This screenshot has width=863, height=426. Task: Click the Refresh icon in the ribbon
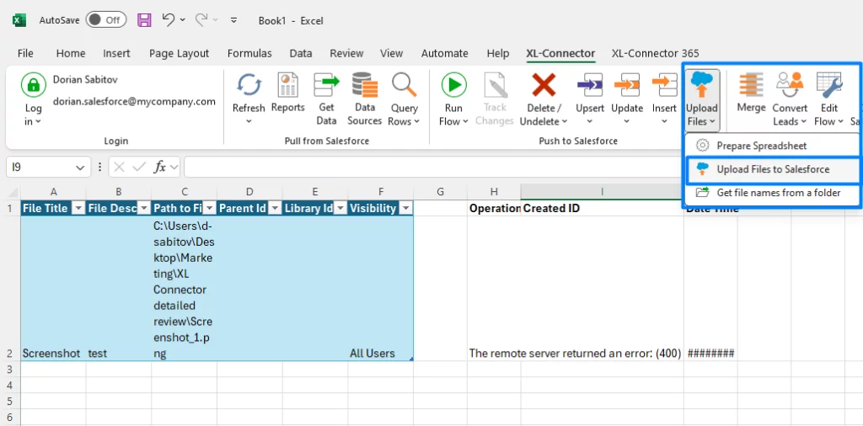pyautogui.click(x=249, y=85)
